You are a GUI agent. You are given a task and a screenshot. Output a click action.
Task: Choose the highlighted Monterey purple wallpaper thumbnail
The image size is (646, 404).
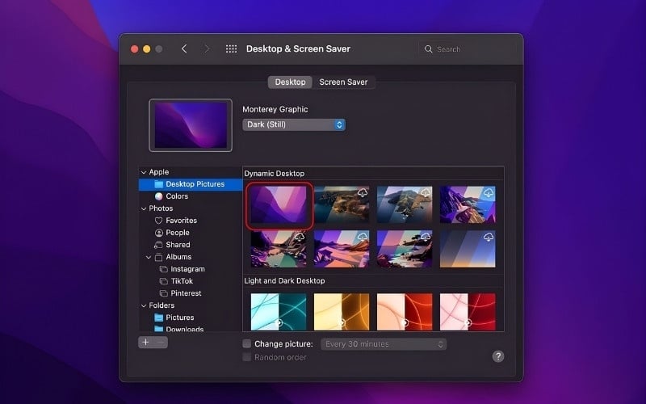279,204
